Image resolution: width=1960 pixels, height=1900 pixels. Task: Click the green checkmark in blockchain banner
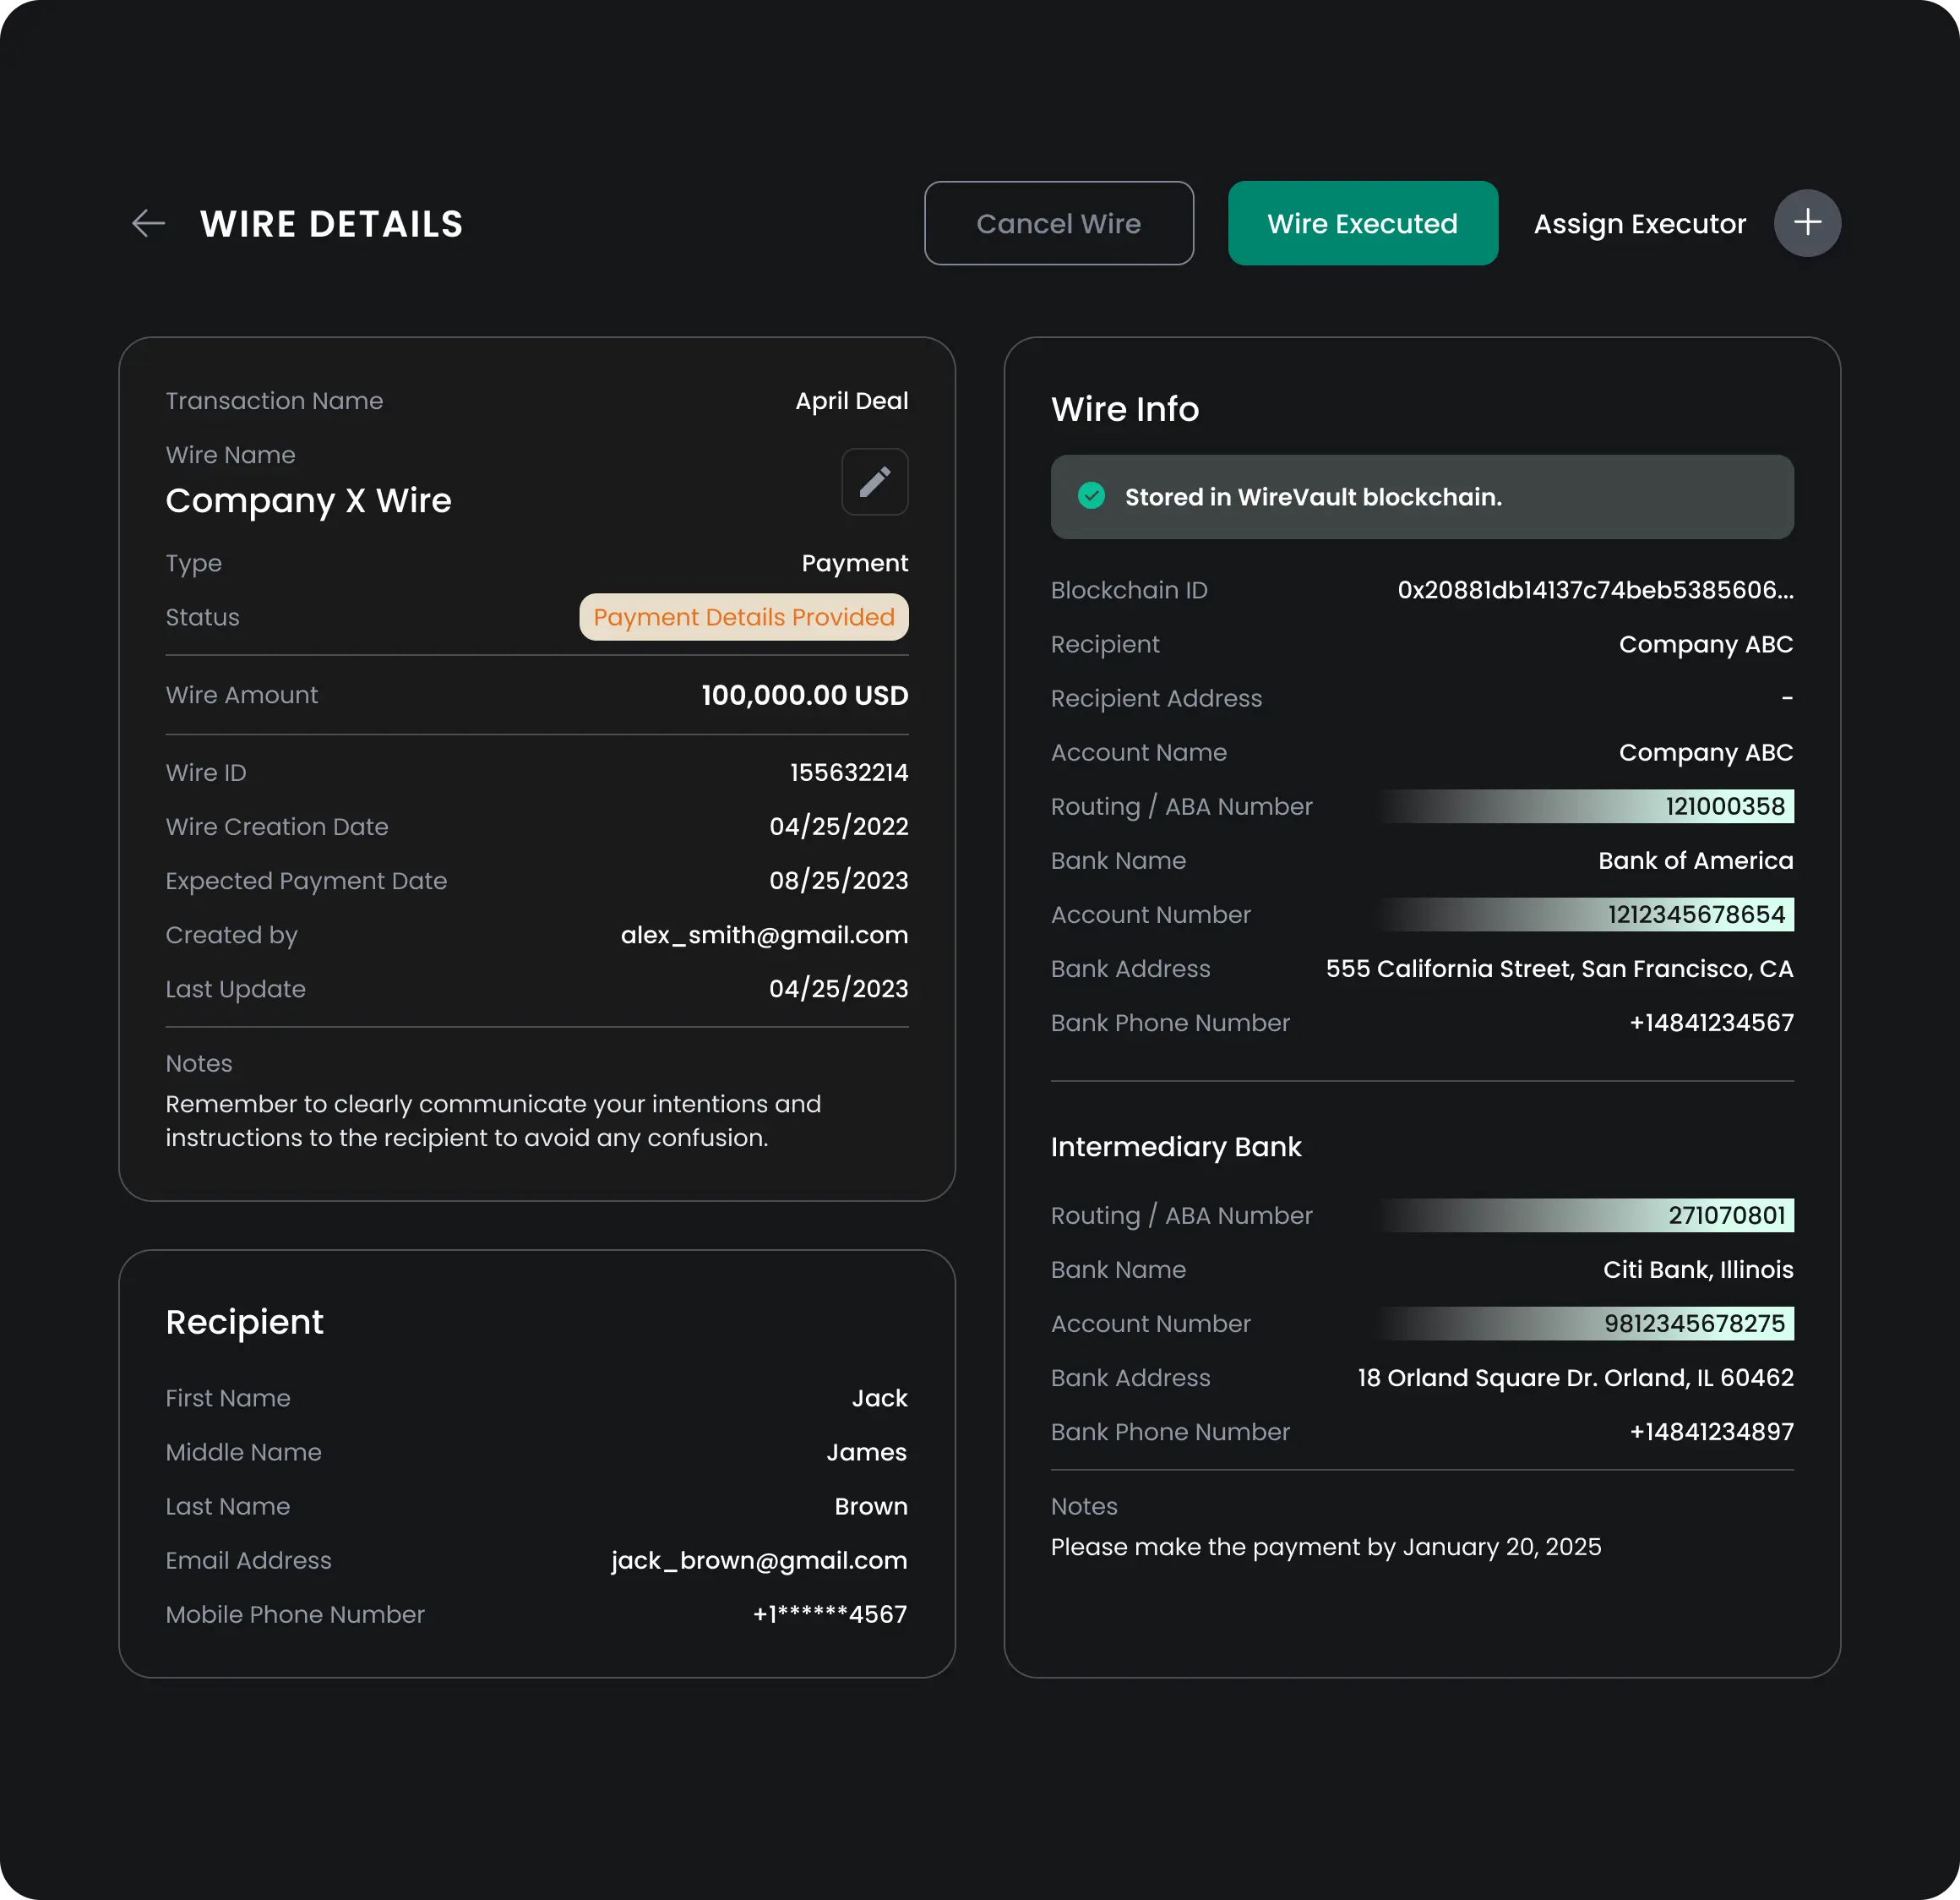click(1091, 496)
